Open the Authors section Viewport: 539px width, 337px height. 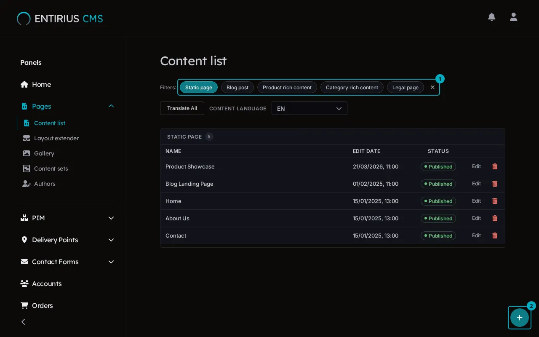[67, 184]
